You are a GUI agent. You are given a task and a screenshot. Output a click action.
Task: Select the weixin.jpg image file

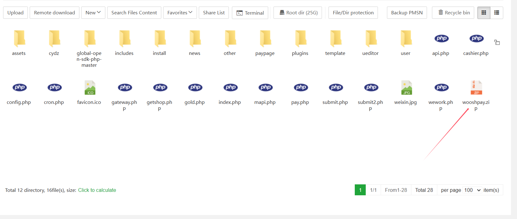[x=406, y=88]
